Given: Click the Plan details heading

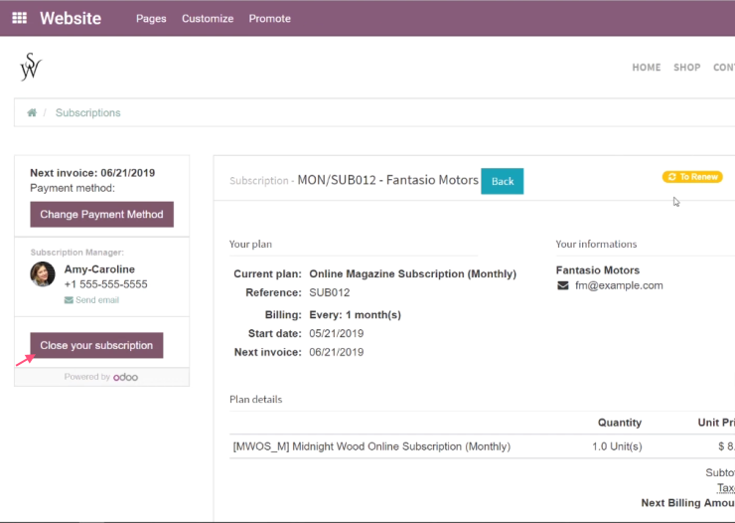Looking at the screenshot, I should (x=255, y=399).
